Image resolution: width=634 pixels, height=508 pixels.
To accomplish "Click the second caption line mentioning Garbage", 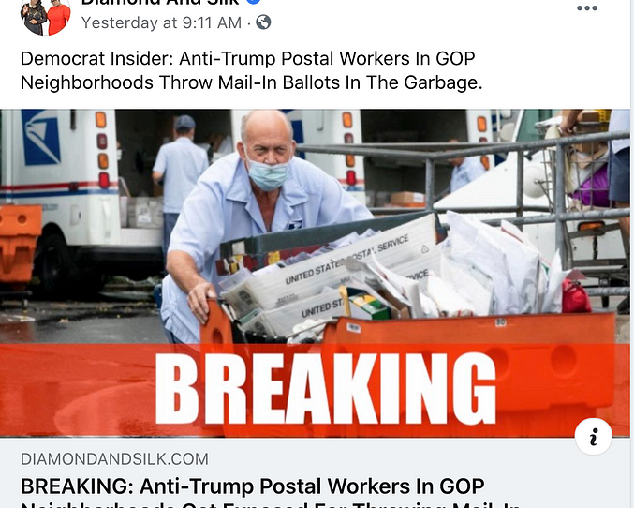I will (x=252, y=82).
